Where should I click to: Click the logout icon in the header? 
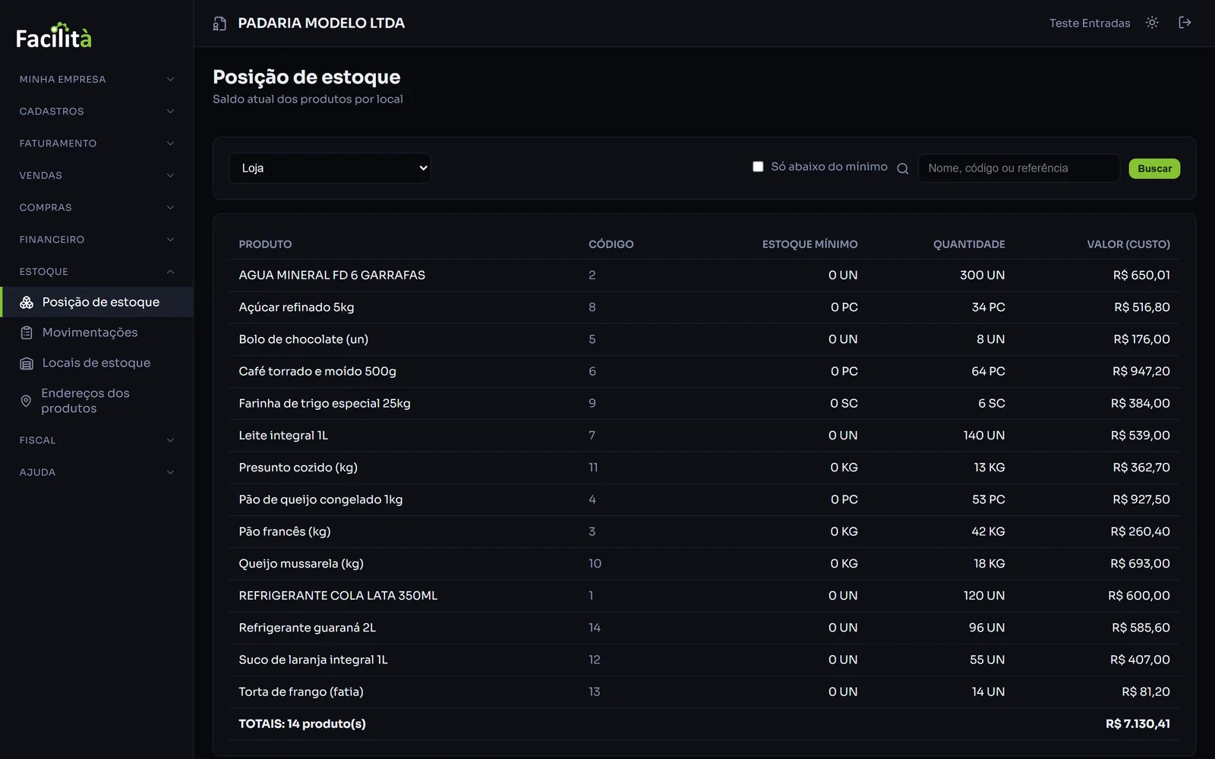pyautogui.click(x=1185, y=23)
